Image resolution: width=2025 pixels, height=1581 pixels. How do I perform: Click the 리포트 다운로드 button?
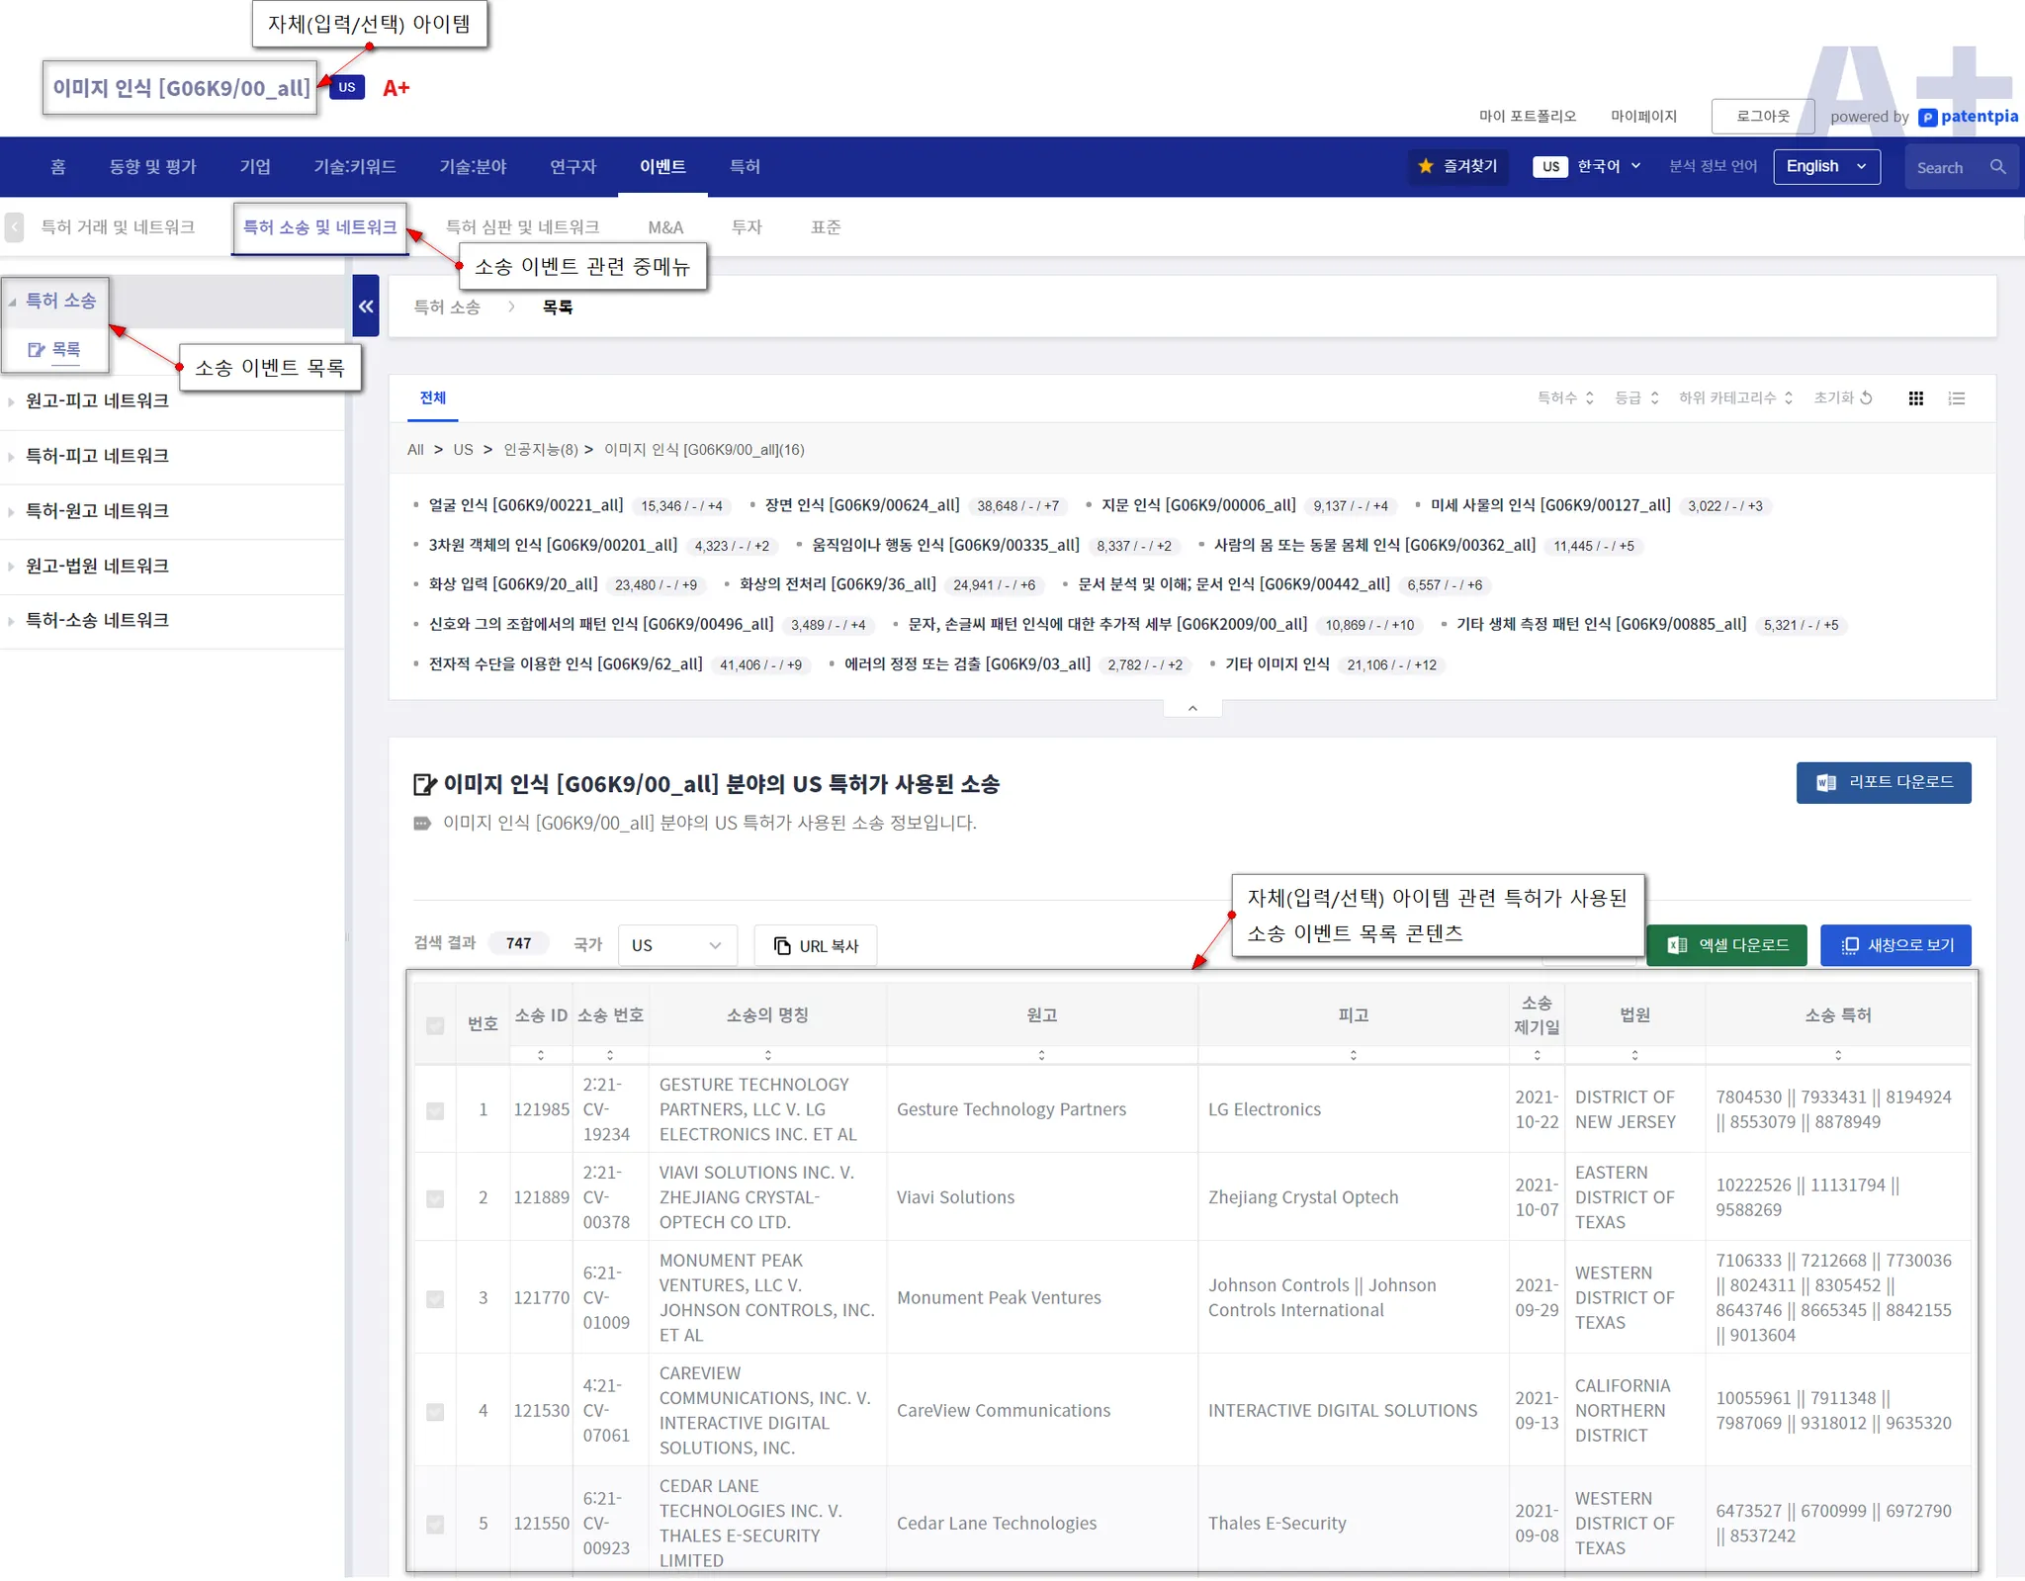(x=1883, y=782)
